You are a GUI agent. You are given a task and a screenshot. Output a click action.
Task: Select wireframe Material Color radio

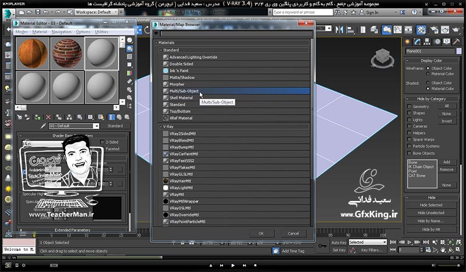click(428, 74)
